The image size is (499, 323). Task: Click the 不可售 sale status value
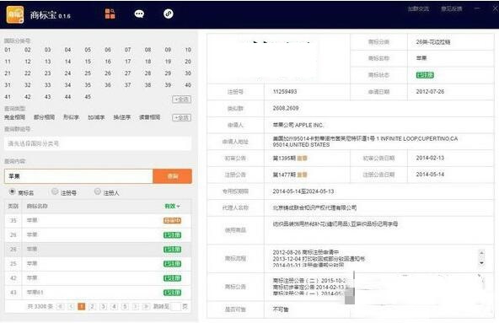[x=281, y=310]
